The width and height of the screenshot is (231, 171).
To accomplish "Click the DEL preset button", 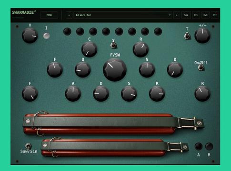I will (196, 15).
